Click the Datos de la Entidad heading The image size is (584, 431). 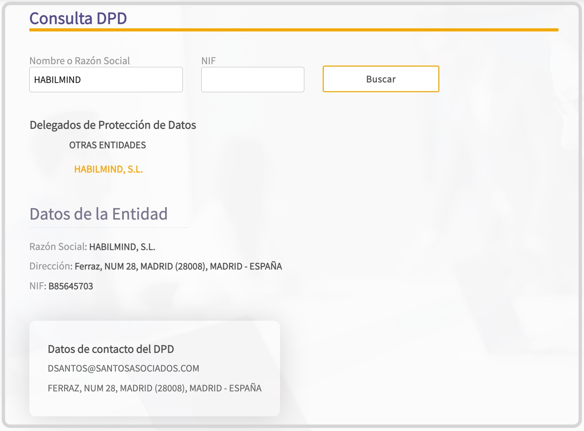click(x=99, y=214)
